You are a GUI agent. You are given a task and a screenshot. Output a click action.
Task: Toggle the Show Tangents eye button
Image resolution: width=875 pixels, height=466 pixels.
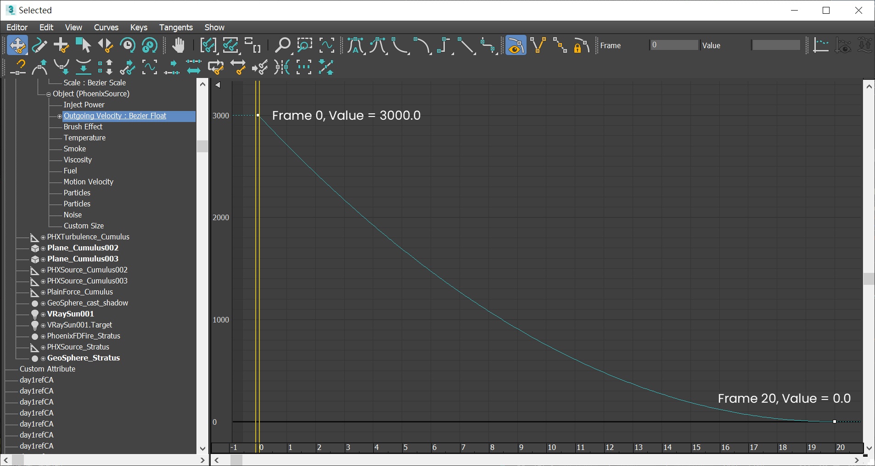click(516, 45)
